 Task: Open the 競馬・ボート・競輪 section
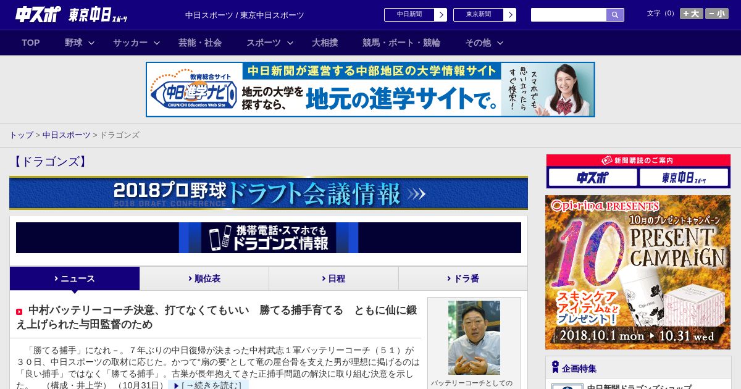click(401, 43)
